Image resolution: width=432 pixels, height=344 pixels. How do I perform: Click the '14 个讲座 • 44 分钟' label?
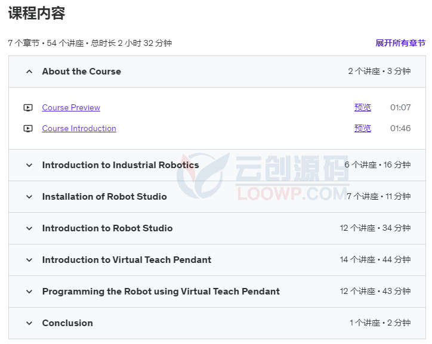[375, 260]
